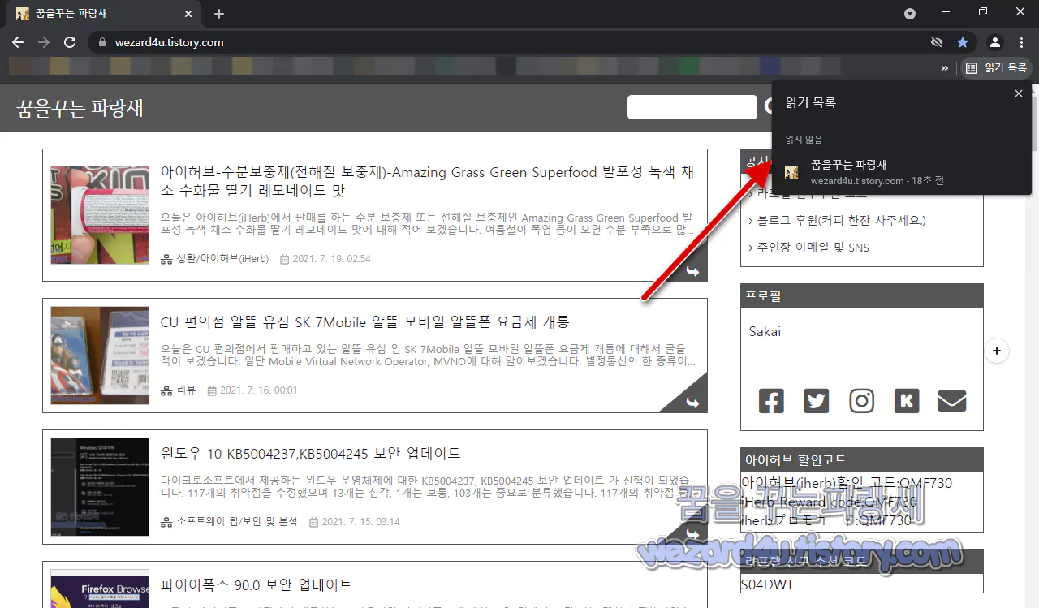Click the 꿈을꾸는 파랑새 blog title

(80, 108)
